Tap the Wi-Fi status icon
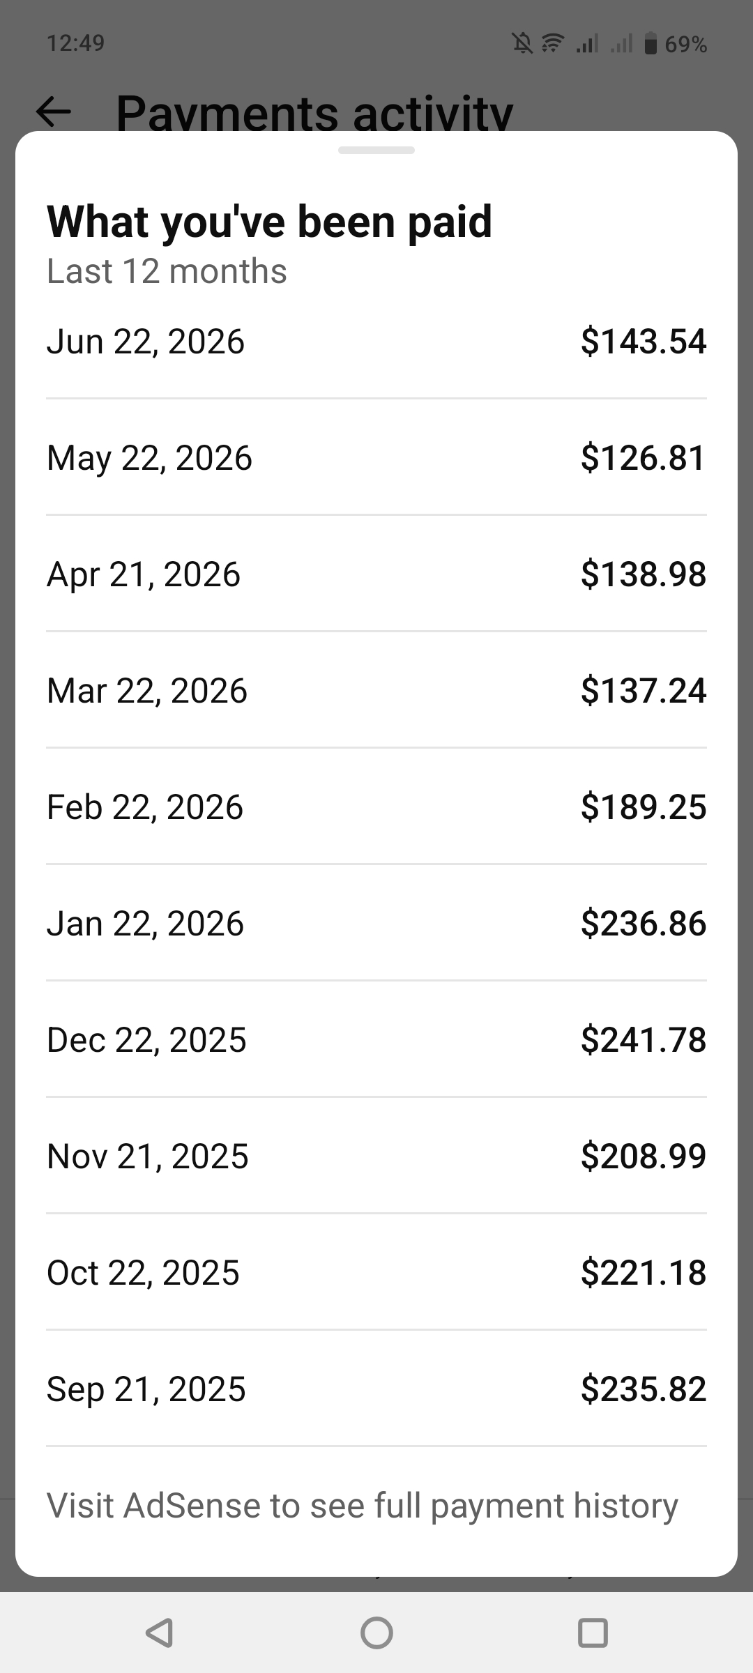This screenshot has width=753, height=1673. point(553,45)
